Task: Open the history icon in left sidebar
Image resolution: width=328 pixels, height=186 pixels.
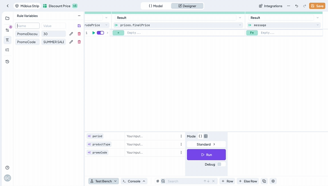Action: (x=7, y=62)
